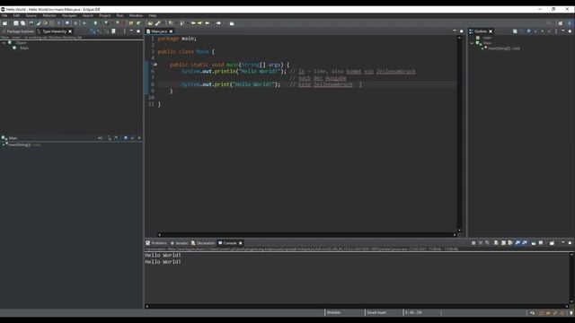The image size is (575, 323).
Task: Open the Outline view menu
Action: pyautogui.click(x=556, y=31)
